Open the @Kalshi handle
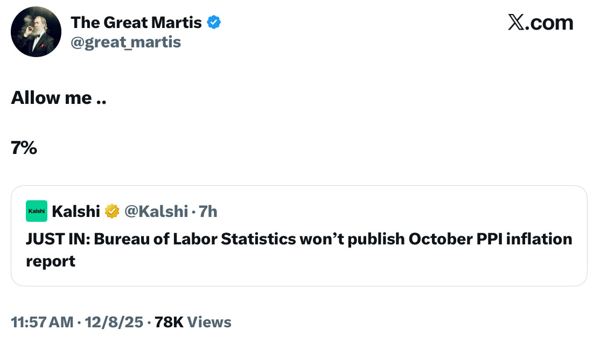Screen dimensions: 607x337 [156, 212]
